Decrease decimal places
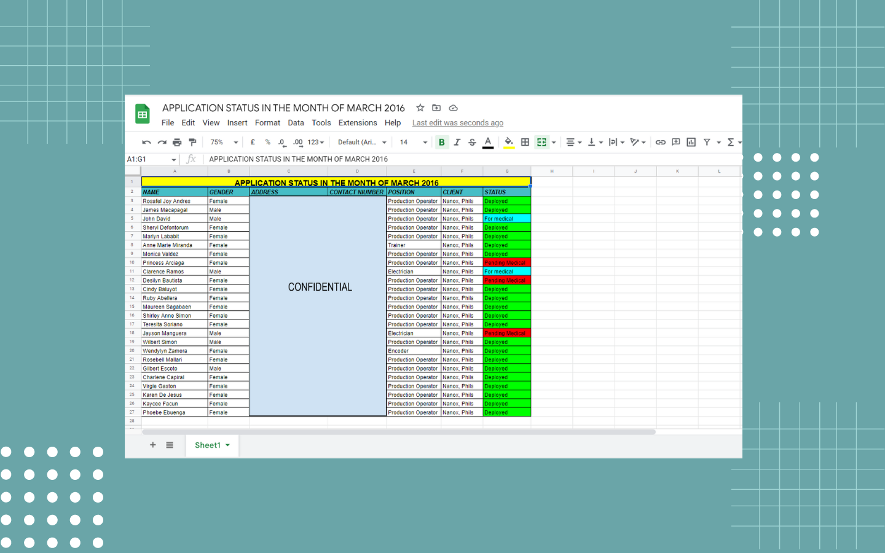Screen dimensions: 885x553 (x=282, y=142)
